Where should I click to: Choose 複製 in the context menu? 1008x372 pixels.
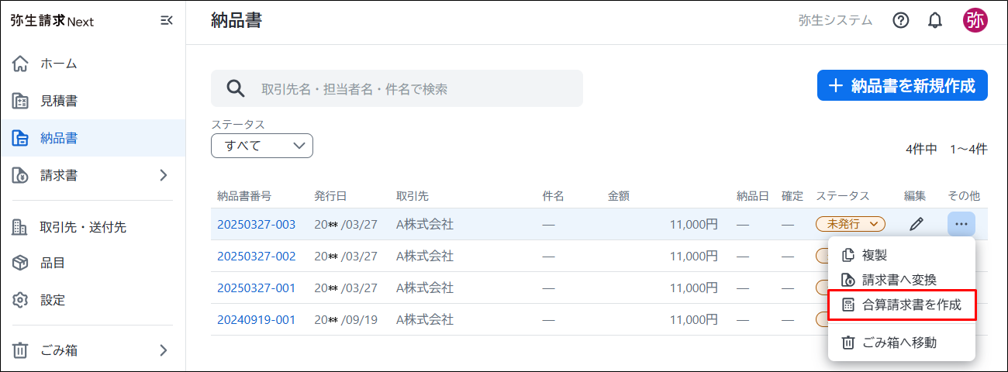(874, 255)
